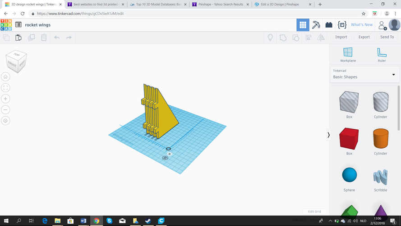Switch to 3D design grid view
The image size is (401, 226).
click(x=303, y=25)
